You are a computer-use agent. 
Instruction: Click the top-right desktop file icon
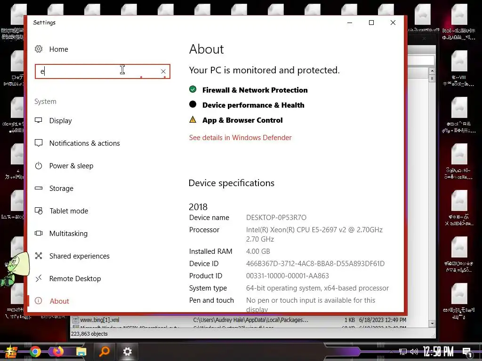coord(459,15)
